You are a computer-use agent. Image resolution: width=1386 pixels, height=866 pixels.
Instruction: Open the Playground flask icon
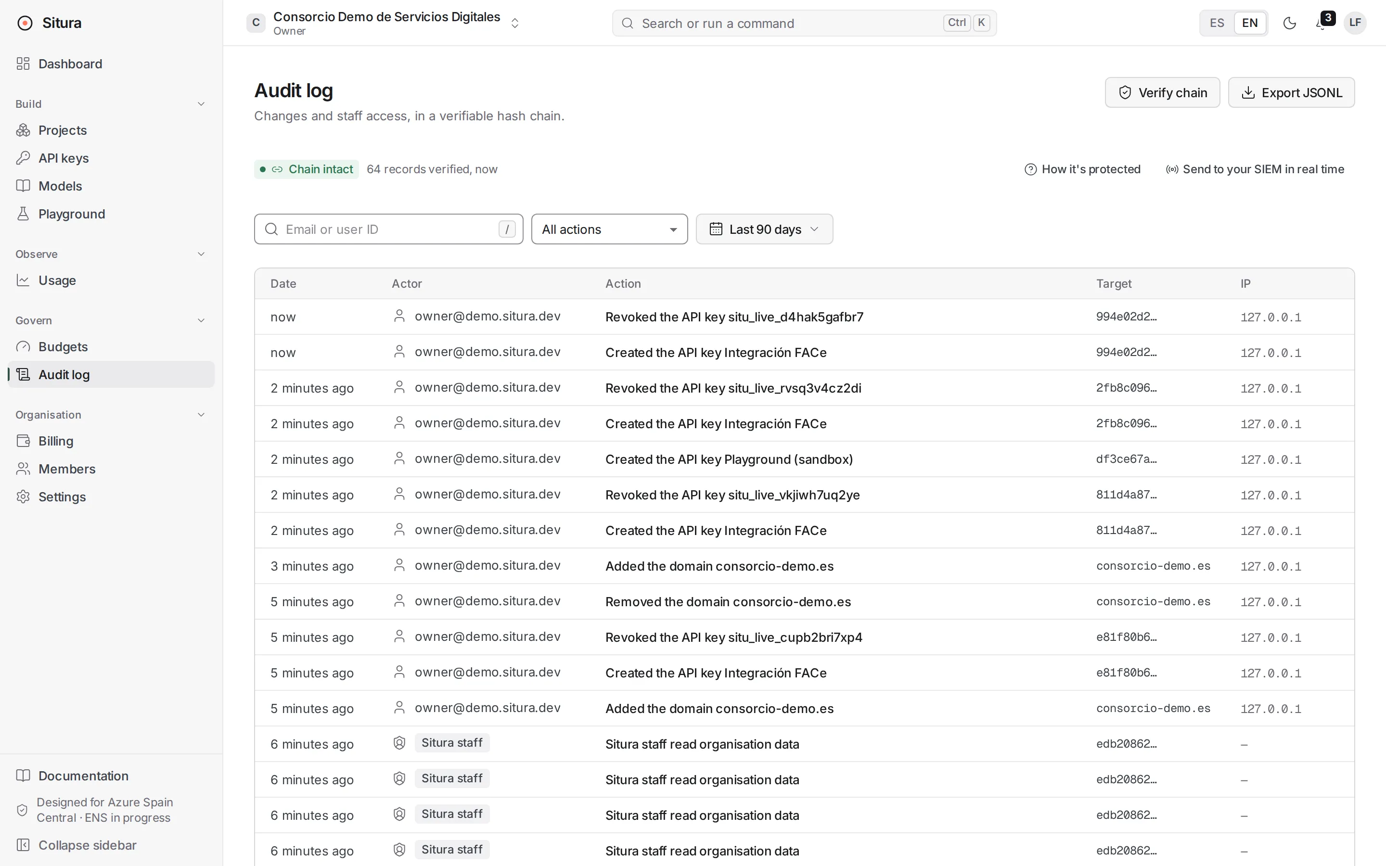click(x=23, y=214)
